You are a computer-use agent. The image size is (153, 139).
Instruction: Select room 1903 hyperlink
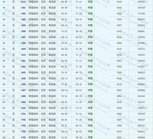[23, 19]
